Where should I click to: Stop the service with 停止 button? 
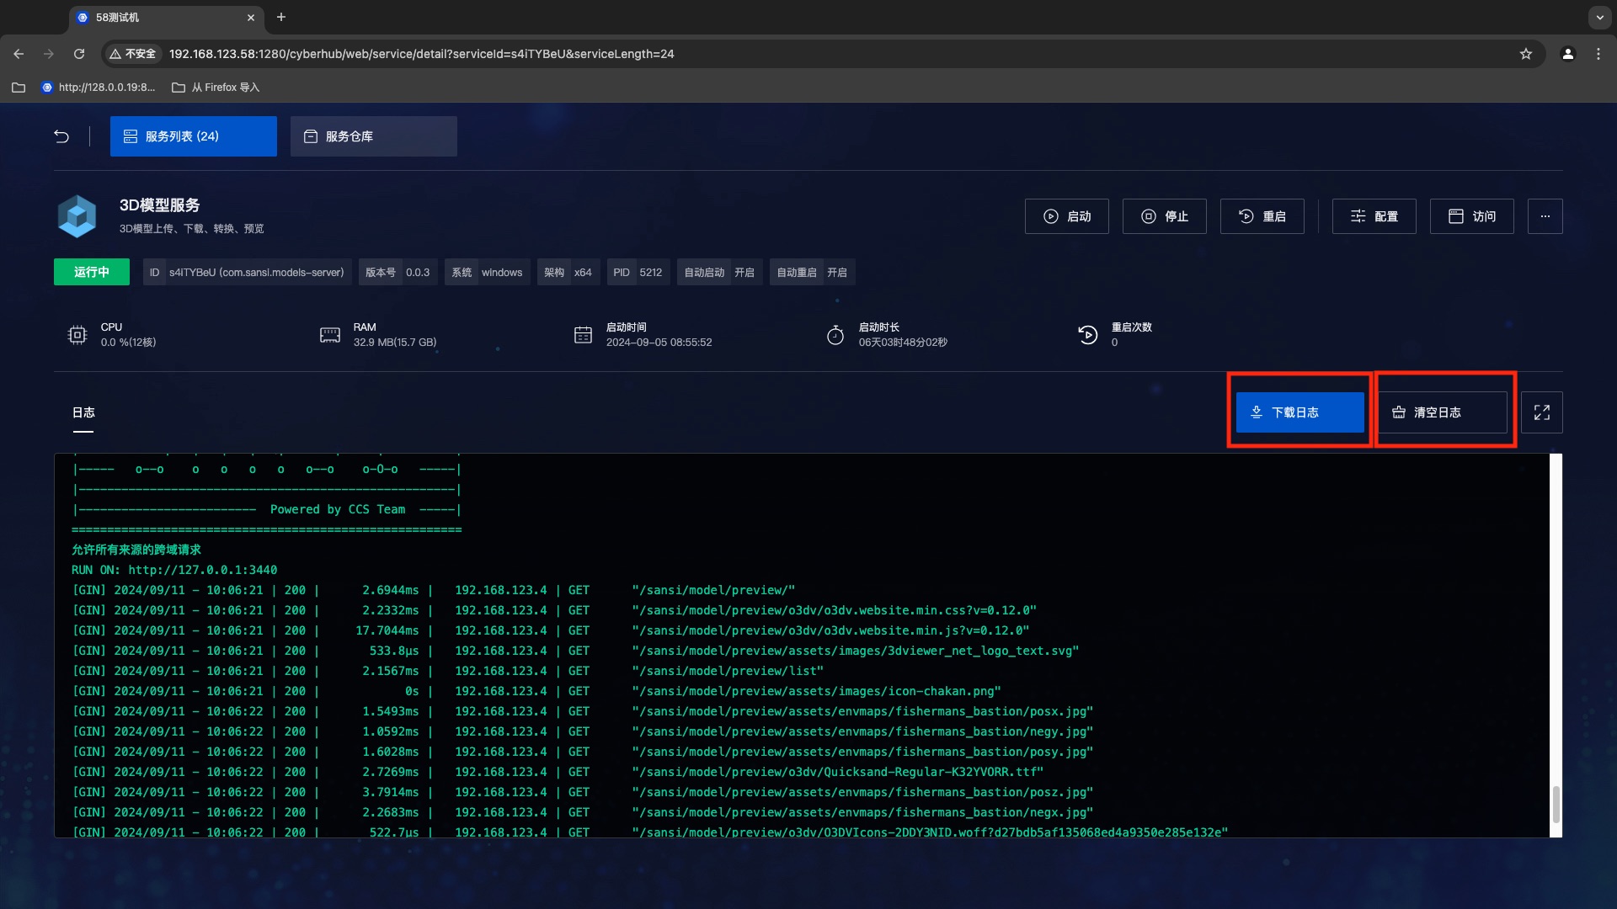pyautogui.click(x=1164, y=216)
